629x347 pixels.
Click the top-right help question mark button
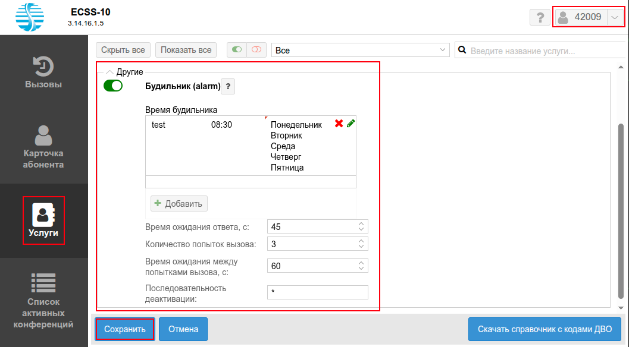(x=540, y=18)
